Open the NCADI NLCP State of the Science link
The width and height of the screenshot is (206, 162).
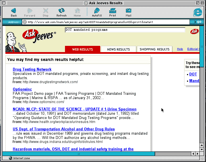(x=75, y=109)
